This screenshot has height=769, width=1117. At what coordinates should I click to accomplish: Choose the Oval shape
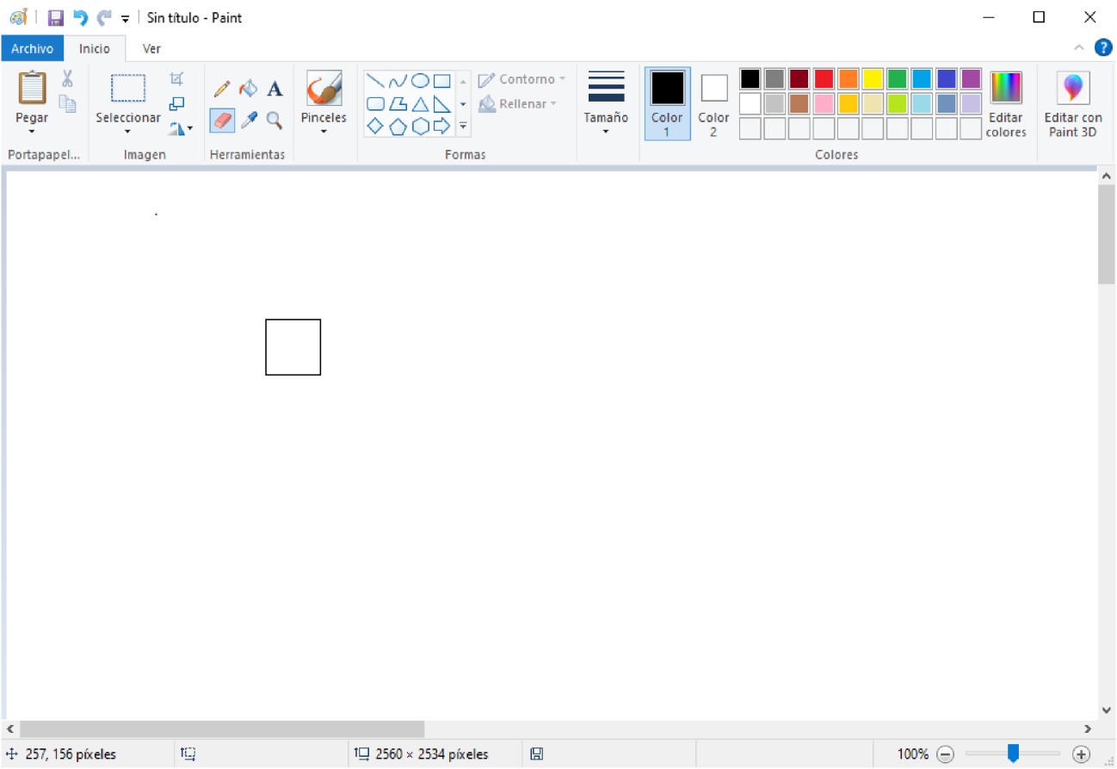click(x=420, y=81)
